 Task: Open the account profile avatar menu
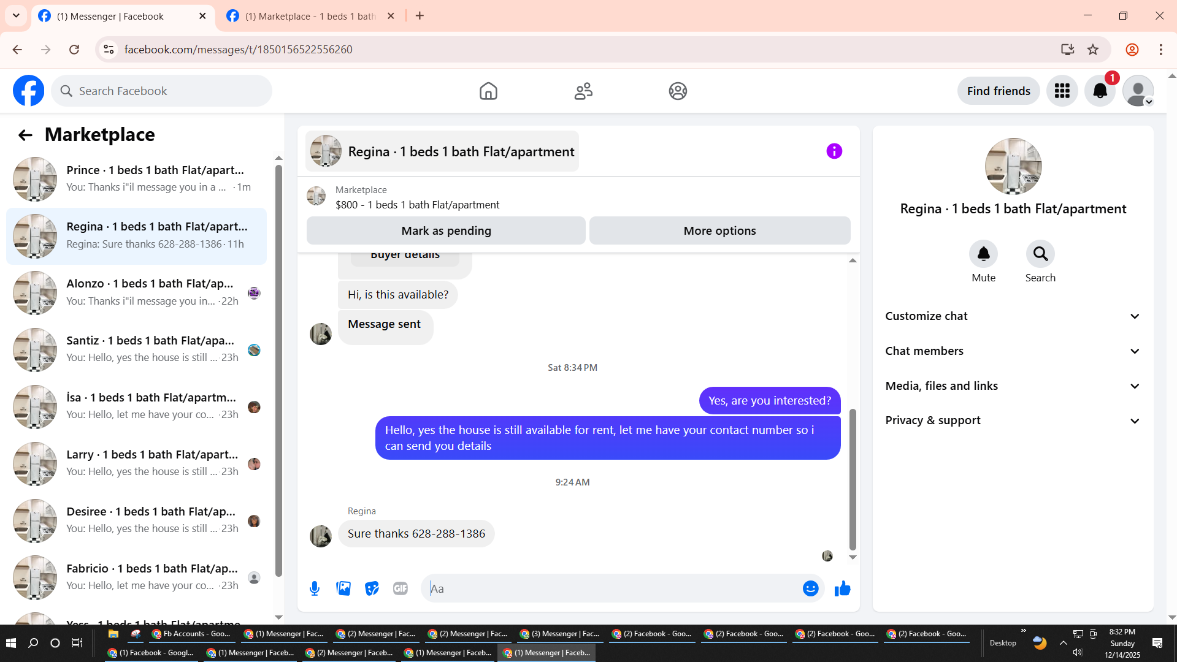coord(1138,91)
